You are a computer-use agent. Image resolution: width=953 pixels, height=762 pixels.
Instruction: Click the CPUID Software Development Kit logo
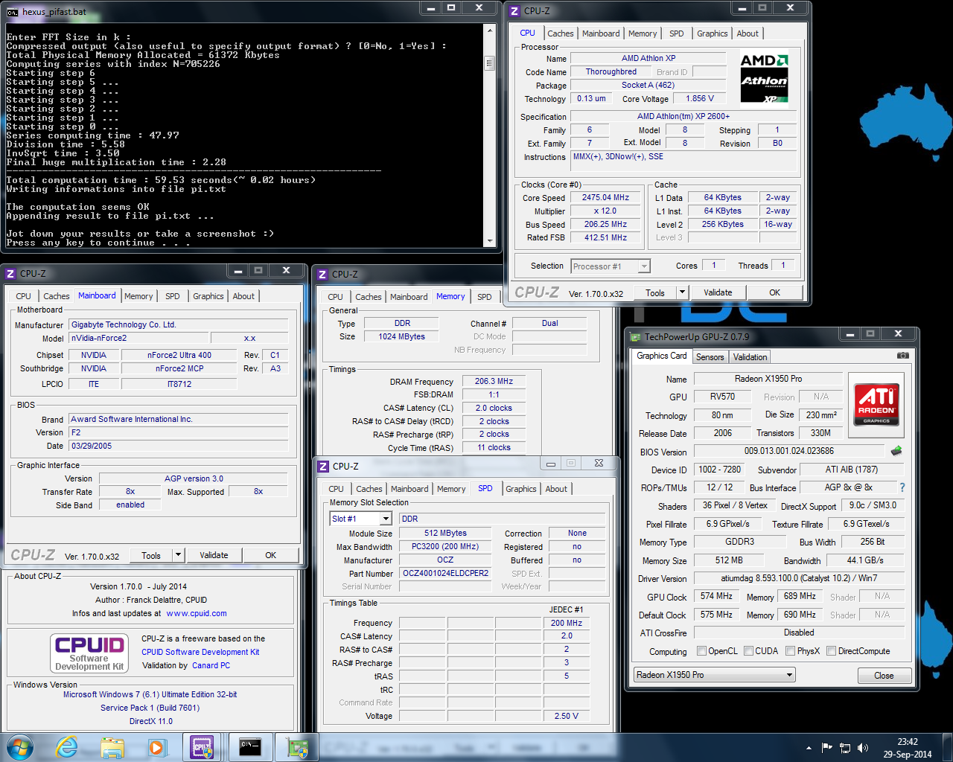(x=89, y=653)
